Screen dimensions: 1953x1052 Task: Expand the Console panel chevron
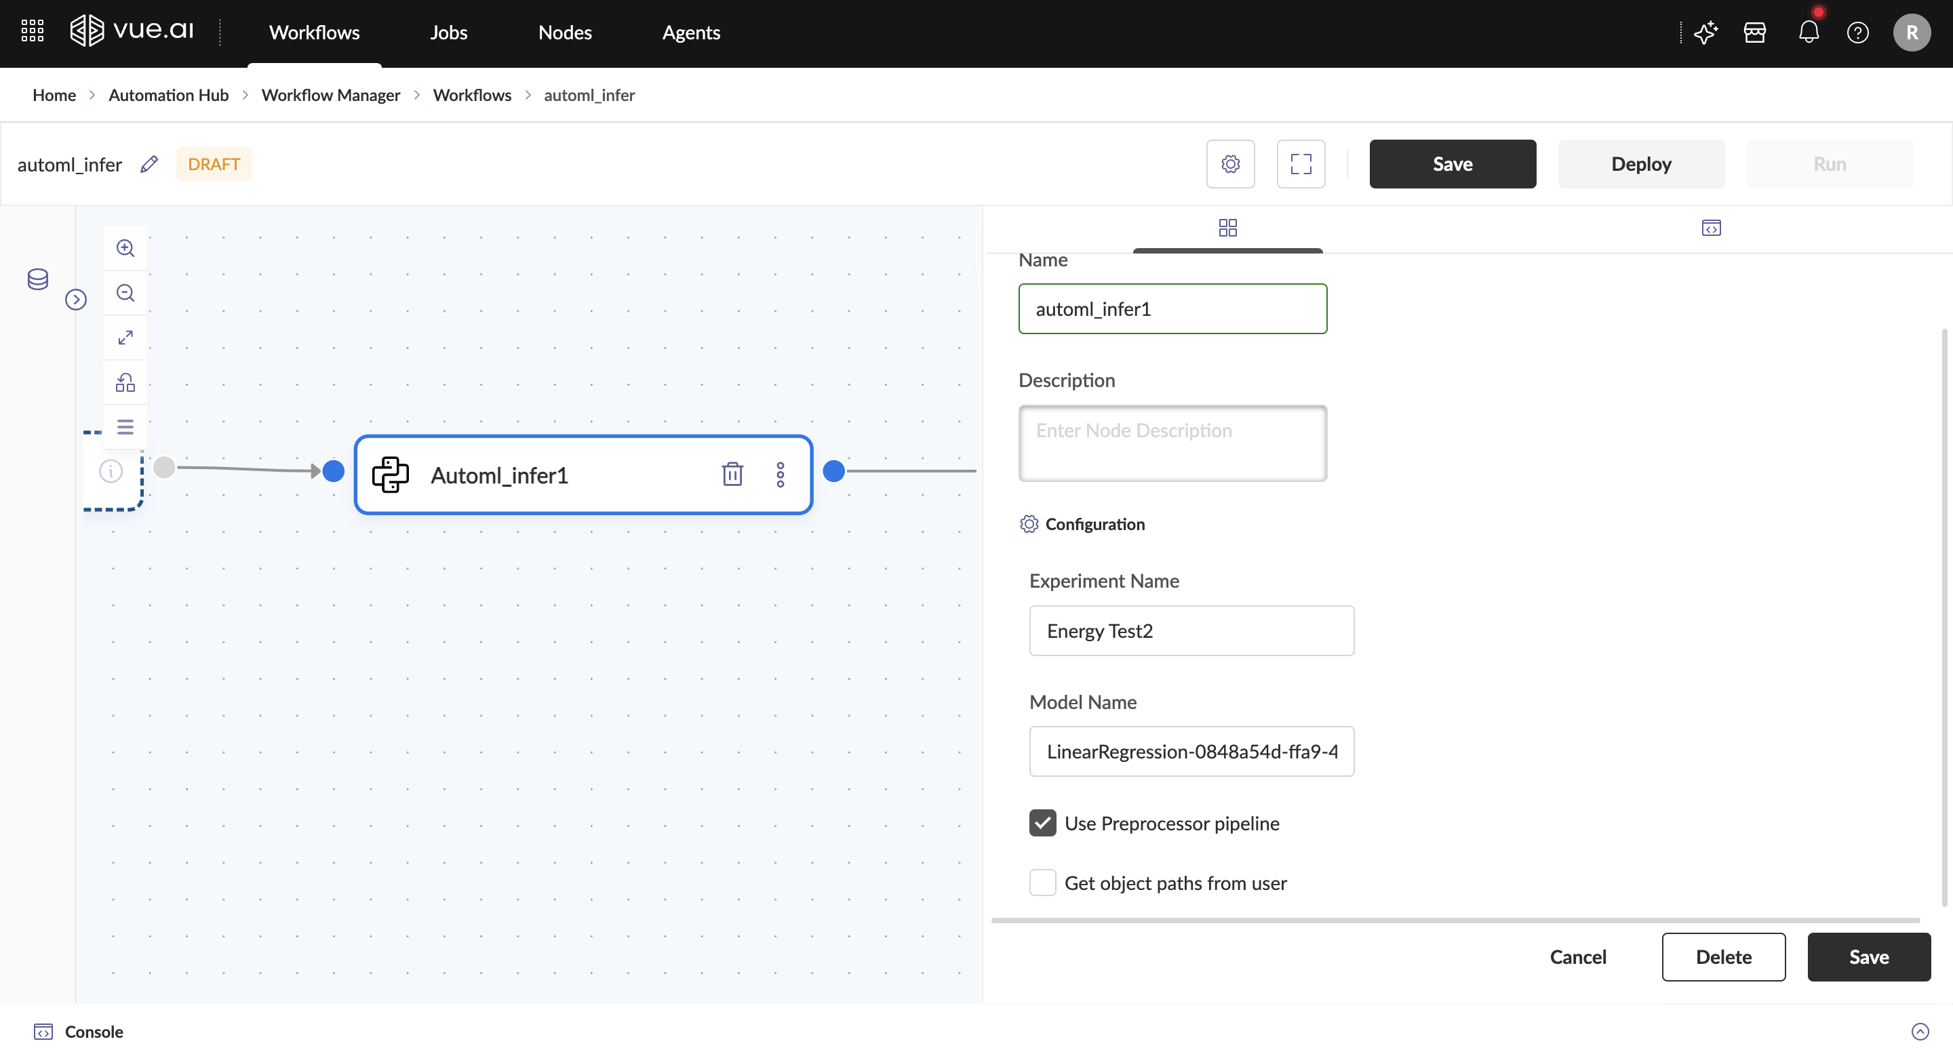(x=1920, y=1032)
